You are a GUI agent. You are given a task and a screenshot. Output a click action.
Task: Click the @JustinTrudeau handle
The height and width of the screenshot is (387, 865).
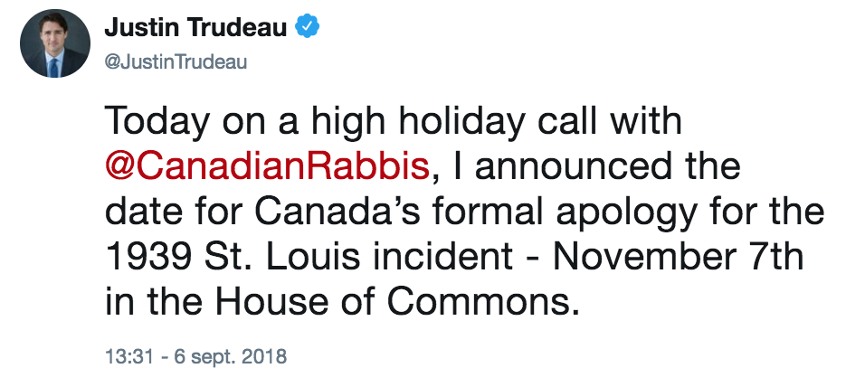pos(176,61)
